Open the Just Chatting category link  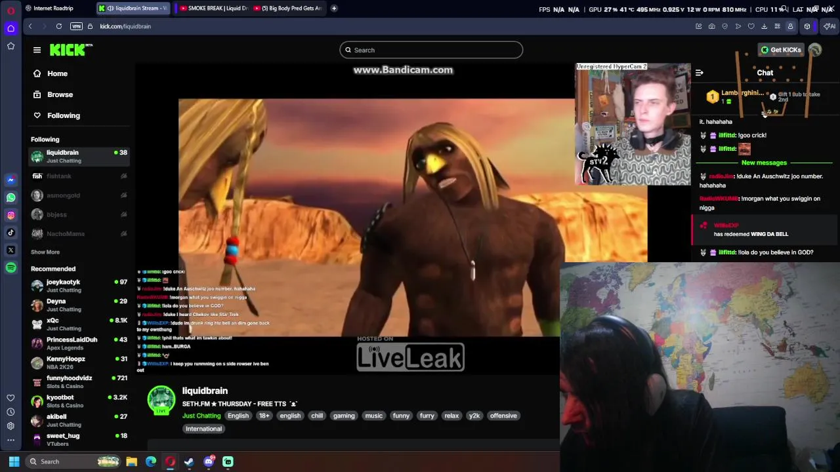click(x=201, y=416)
